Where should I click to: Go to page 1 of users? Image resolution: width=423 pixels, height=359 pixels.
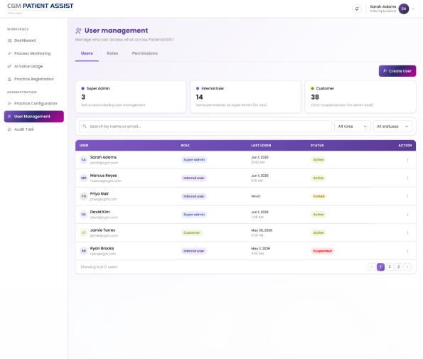[x=380, y=267]
